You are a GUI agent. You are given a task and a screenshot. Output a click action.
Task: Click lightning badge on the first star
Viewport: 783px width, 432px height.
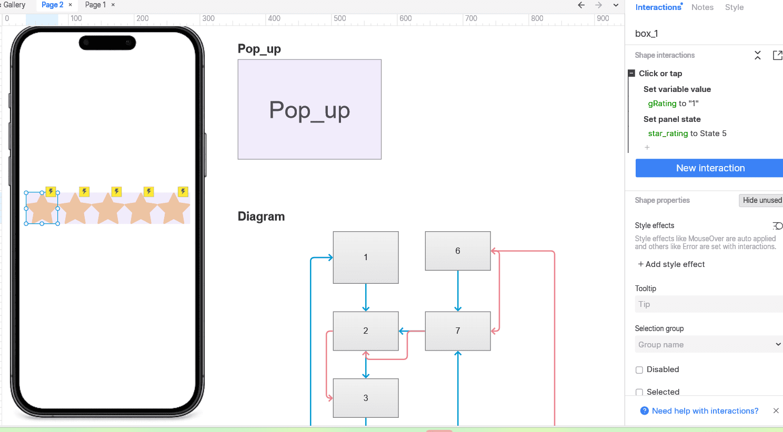51,191
